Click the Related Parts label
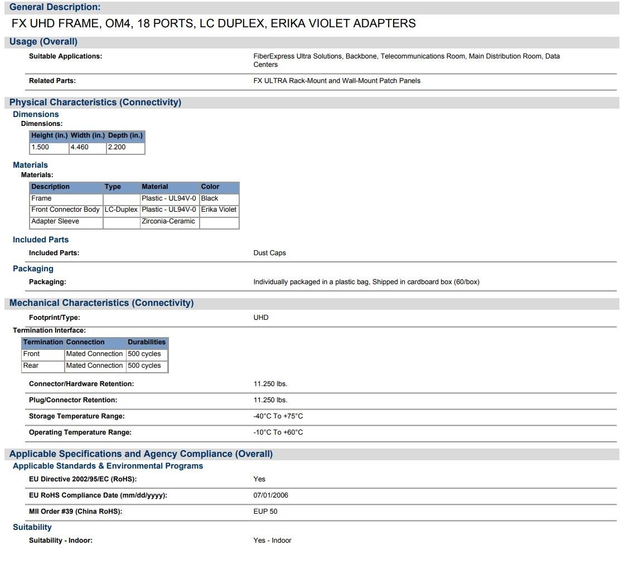 pos(52,81)
